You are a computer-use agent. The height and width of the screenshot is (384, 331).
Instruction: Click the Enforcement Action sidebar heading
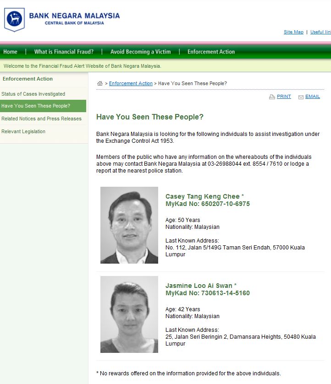(x=28, y=79)
